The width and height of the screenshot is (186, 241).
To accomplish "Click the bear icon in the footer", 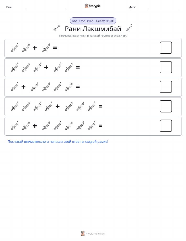I will [83, 233].
